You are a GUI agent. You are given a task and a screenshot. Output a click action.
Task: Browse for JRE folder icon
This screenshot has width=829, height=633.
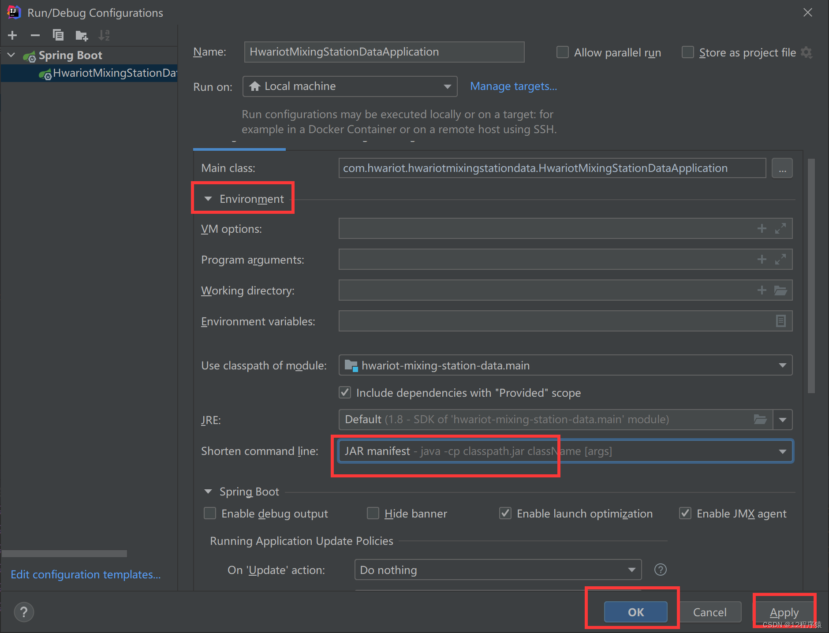[x=760, y=419]
